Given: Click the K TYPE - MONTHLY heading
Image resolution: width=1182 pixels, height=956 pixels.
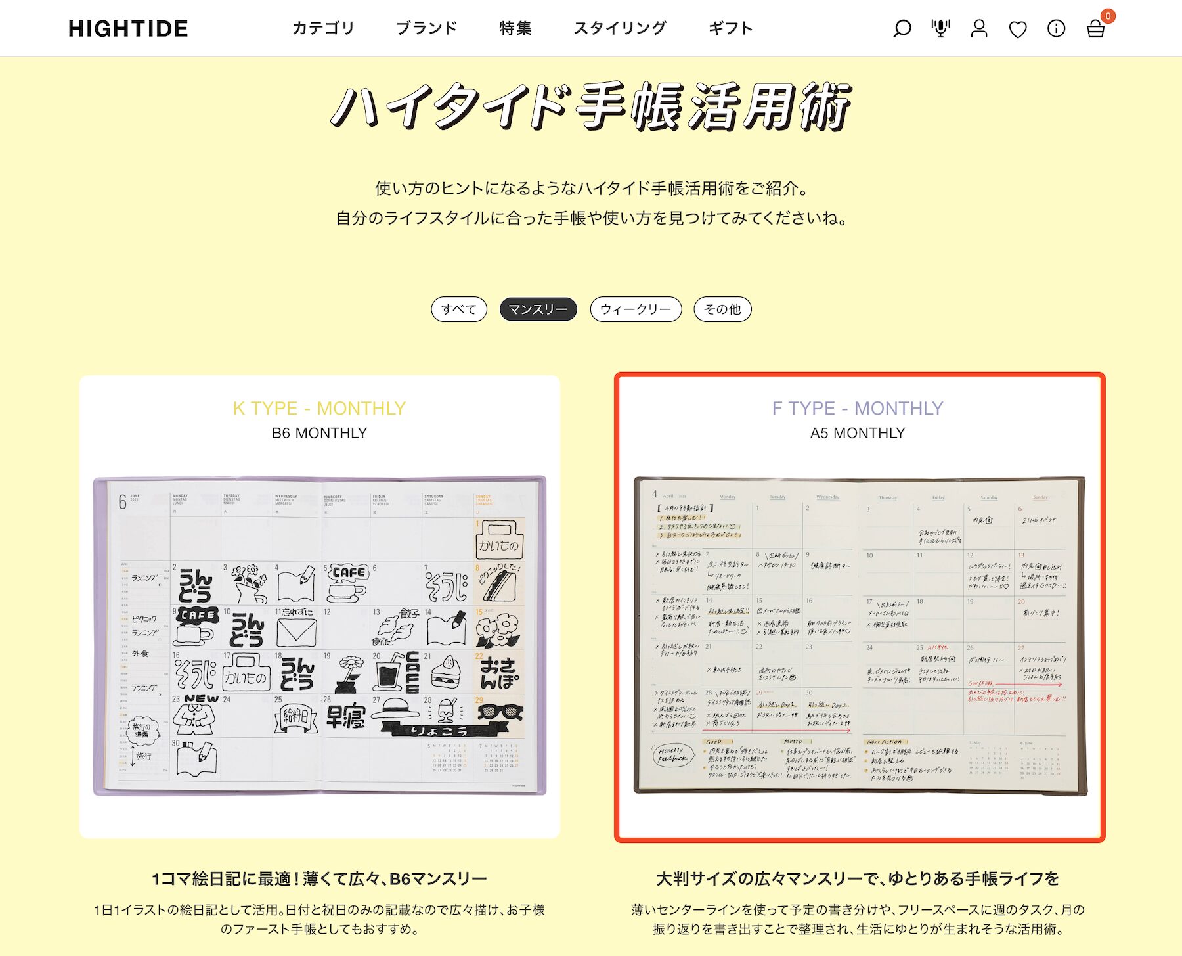Looking at the screenshot, I should tap(320, 408).
